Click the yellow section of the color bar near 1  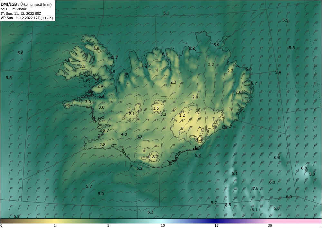55,221
